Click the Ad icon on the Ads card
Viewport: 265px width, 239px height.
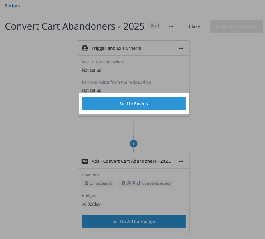point(85,161)
